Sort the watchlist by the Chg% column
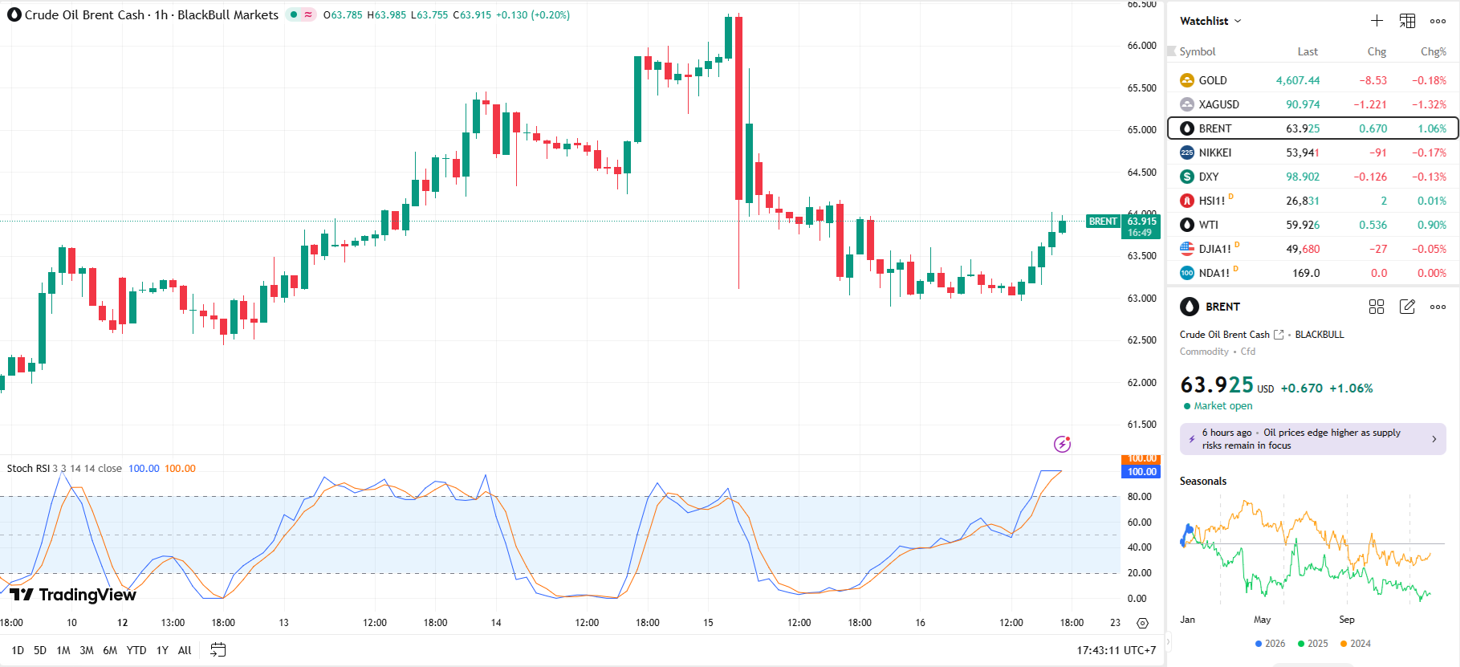This screenshot has width=1460, height=667. (x=1433, y=51)
